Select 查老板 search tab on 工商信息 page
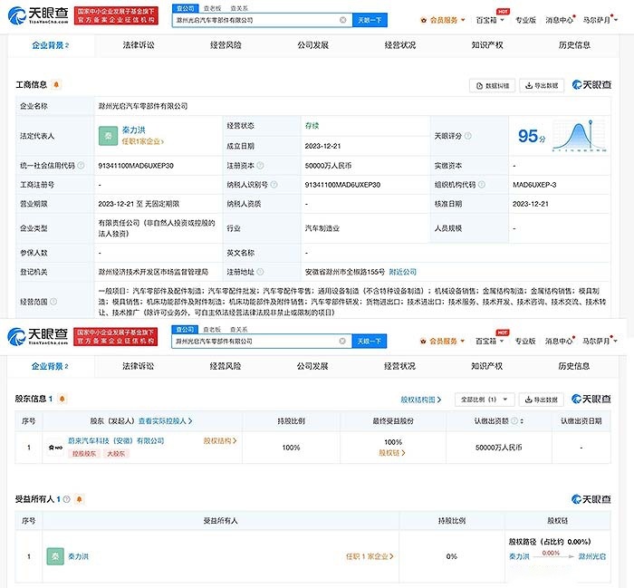This screenshot has width=634, height=588. pos(212,8)
